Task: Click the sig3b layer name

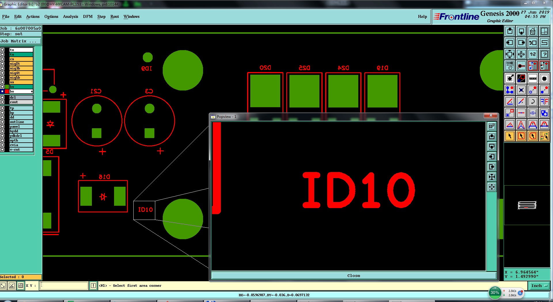Action: coord(21,68)
